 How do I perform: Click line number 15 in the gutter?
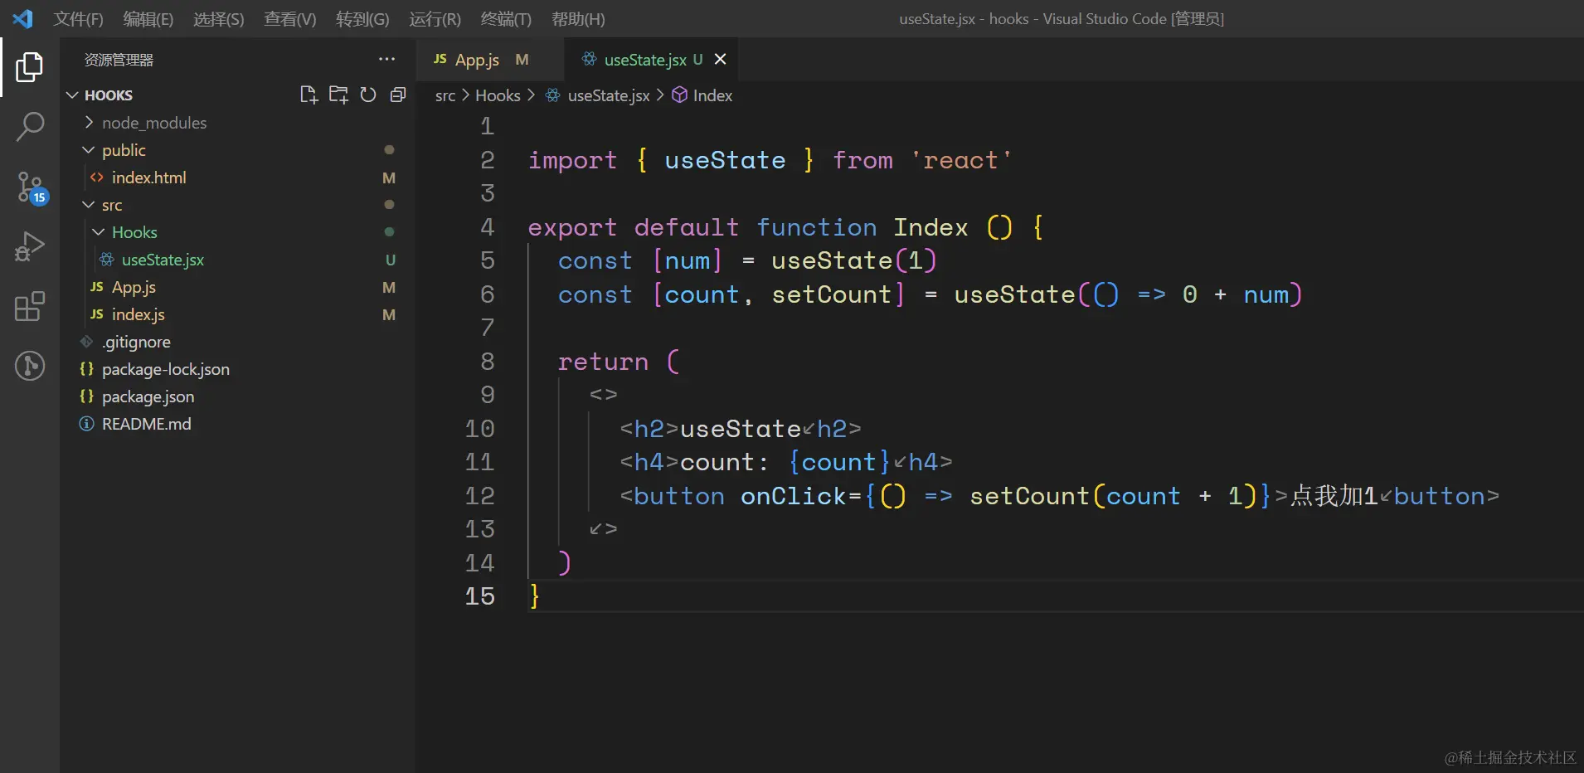(480, 596)
